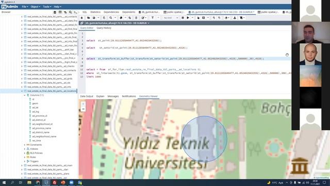Viewport: 330px width, 186px height.
Task: Open the Execute options dropdown arrow
Action: (x=192, y=18)
